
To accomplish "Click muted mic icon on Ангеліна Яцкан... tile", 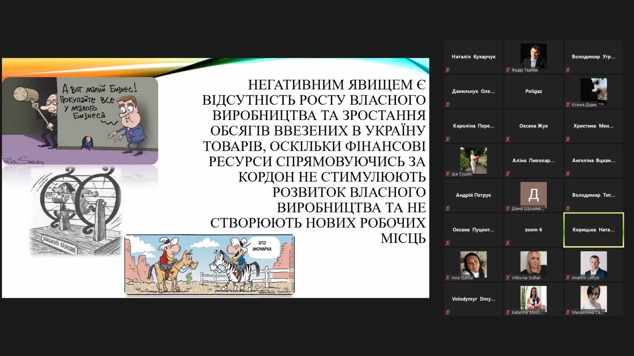I will [x=568, y=174].
